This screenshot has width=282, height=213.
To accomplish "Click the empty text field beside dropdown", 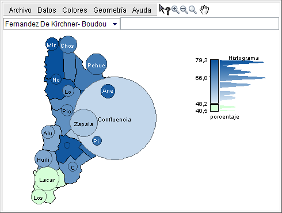I will point(200,24).
